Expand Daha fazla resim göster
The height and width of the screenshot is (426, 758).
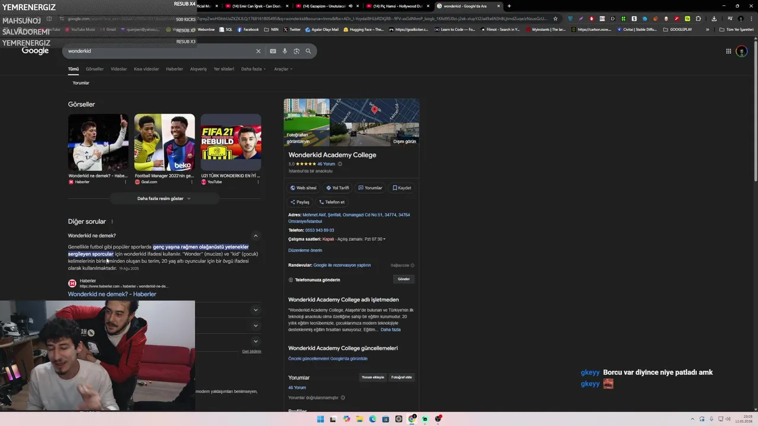(x=164, y=199)
